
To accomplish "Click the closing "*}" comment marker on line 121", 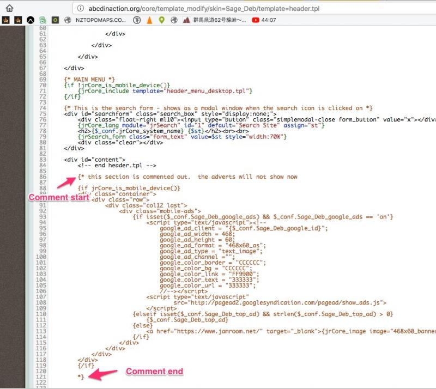I will tap(81, 376).
